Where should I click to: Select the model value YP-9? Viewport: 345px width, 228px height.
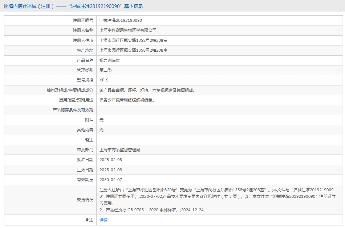[104, 80]
